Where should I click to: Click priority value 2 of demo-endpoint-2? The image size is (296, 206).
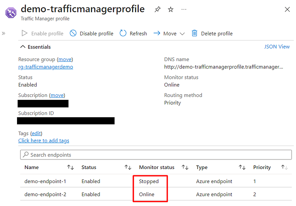click(x=255, y=194)
